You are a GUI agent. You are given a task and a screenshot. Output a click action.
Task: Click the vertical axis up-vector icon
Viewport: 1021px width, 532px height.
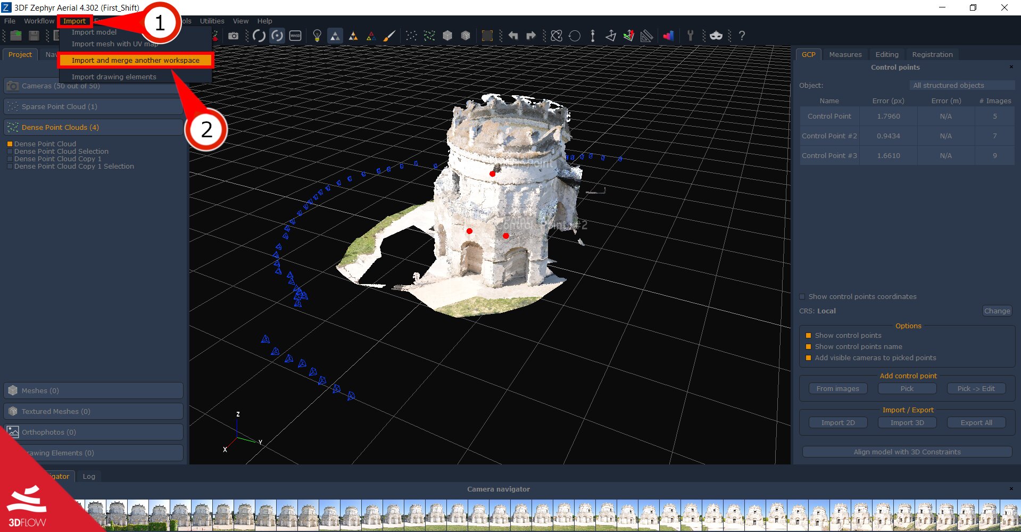(x=593, y=36)
